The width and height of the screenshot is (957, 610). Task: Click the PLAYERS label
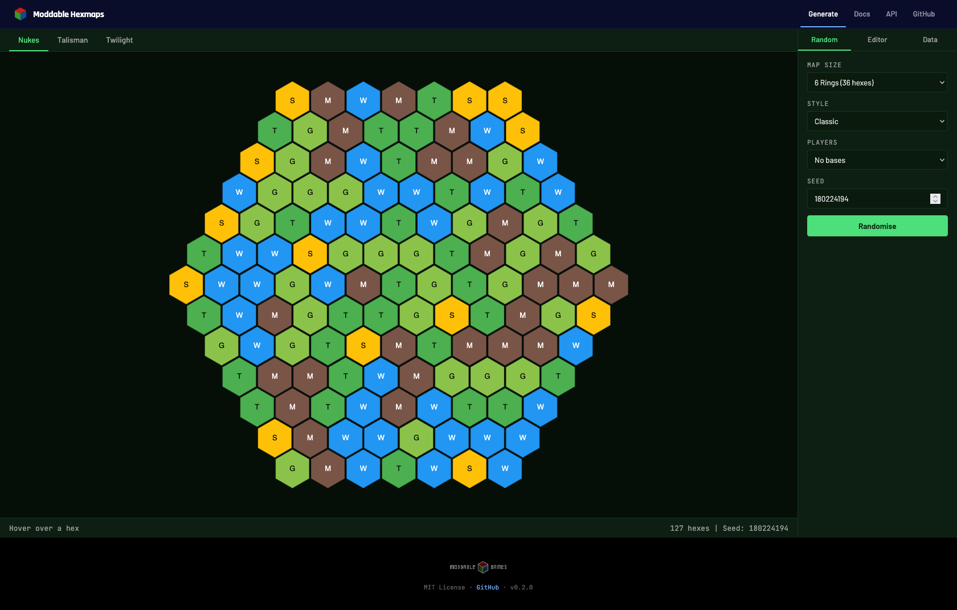pos(822,142)
